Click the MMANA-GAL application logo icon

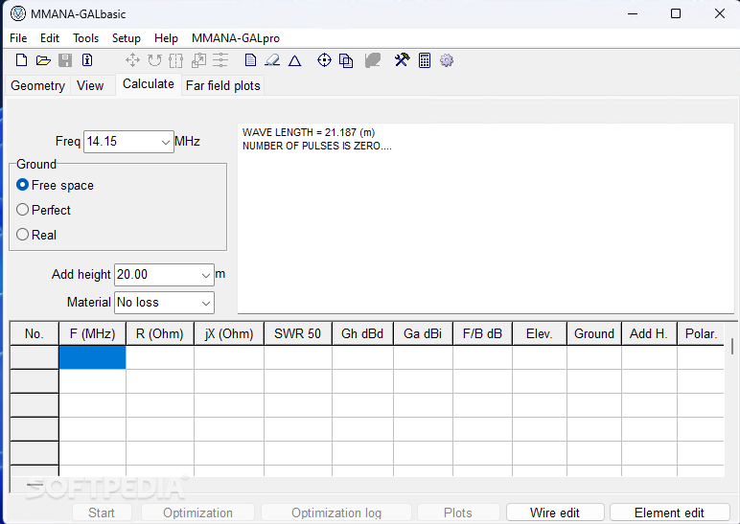point(18,13)
